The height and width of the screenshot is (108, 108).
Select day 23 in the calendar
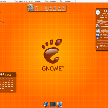point(3,86)
